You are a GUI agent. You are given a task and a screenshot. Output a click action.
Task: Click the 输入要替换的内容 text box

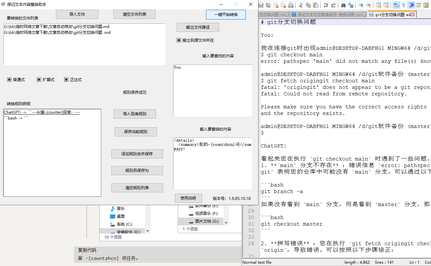click(x=213, y=163)
